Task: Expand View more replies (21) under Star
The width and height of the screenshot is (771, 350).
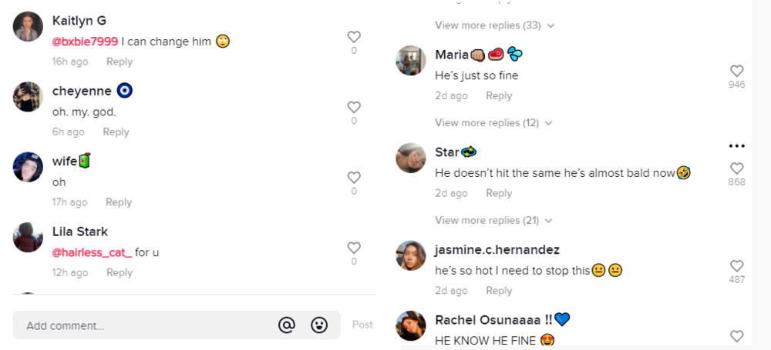Action: click(493, 221)
